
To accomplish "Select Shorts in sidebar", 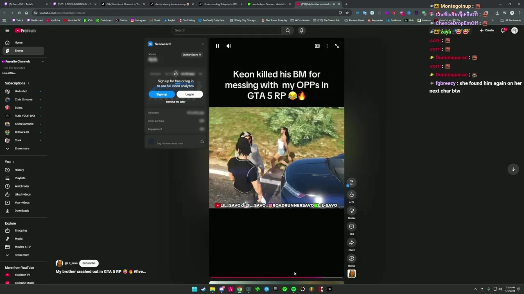I will pos(23,51).
